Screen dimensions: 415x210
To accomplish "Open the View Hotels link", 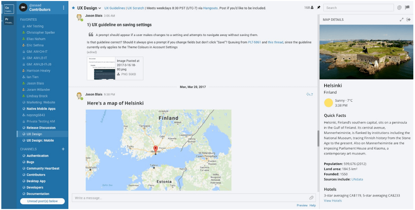I will point(333,200).
